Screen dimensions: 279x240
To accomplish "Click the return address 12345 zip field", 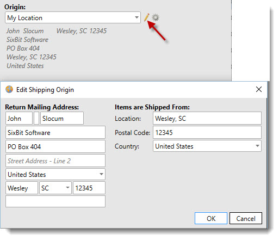I will (x=89, y=188).
